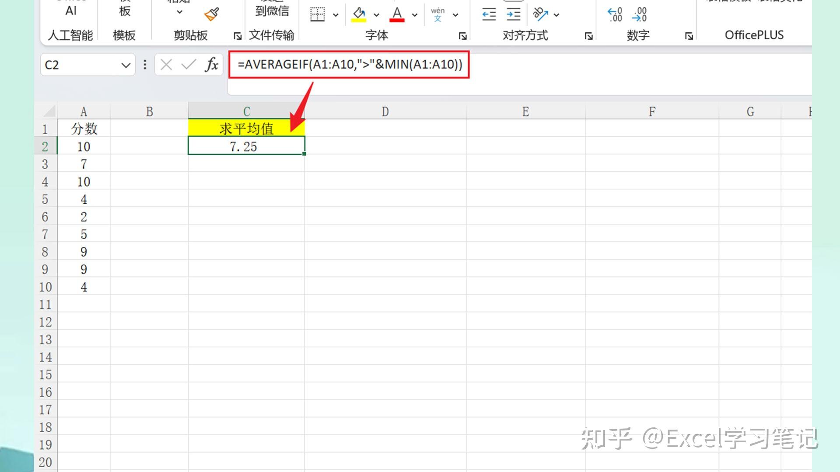The width and height of the screenshot is (840, 472).
Task: Apply yellow fill color bucket
Action: [x=359, y=14]
